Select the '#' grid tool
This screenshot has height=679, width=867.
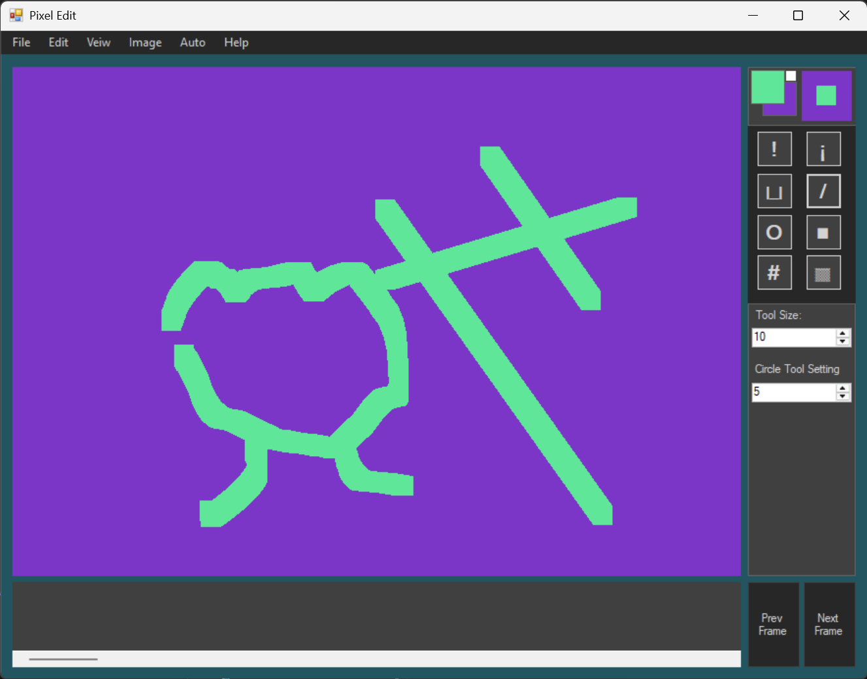(774, 273)
